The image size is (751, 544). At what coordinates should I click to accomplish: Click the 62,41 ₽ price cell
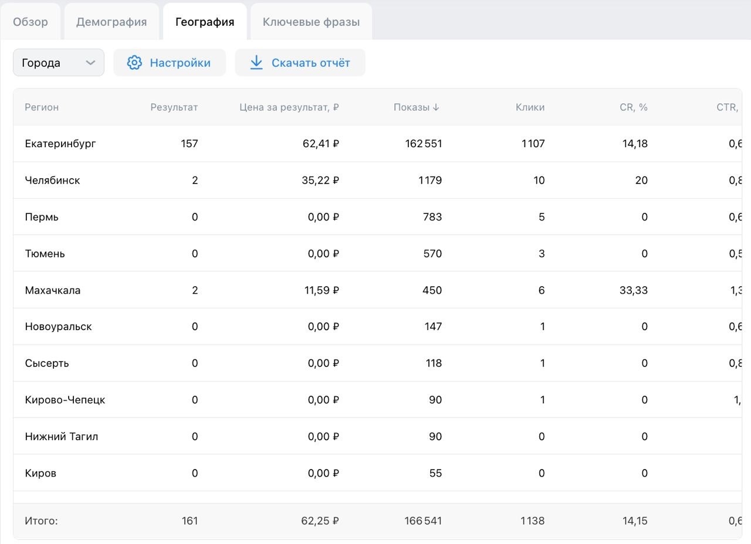tap(321, 144)
